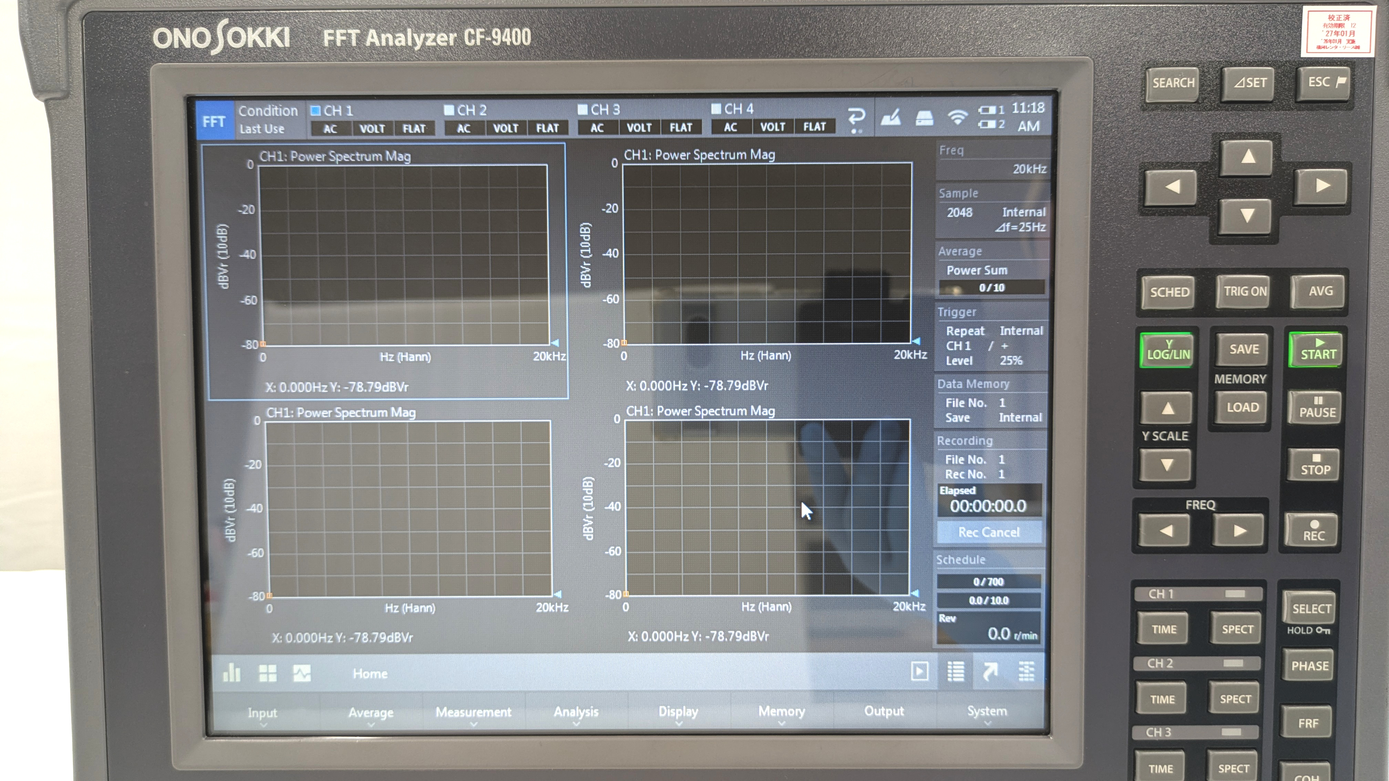Toggle the CH 1 checkbox
This screenshot has height=781, width=1389.
316,111
